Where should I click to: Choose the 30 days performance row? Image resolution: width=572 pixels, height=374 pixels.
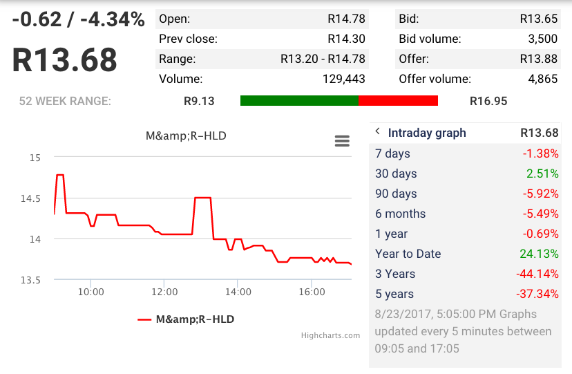pos(466,174)
